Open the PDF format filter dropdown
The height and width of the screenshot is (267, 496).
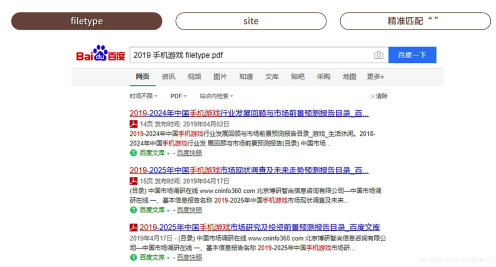click(x=177, y=96)
